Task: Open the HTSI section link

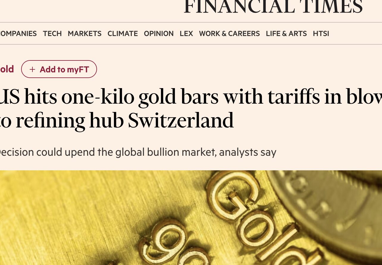Action: (x=321, y=34)
